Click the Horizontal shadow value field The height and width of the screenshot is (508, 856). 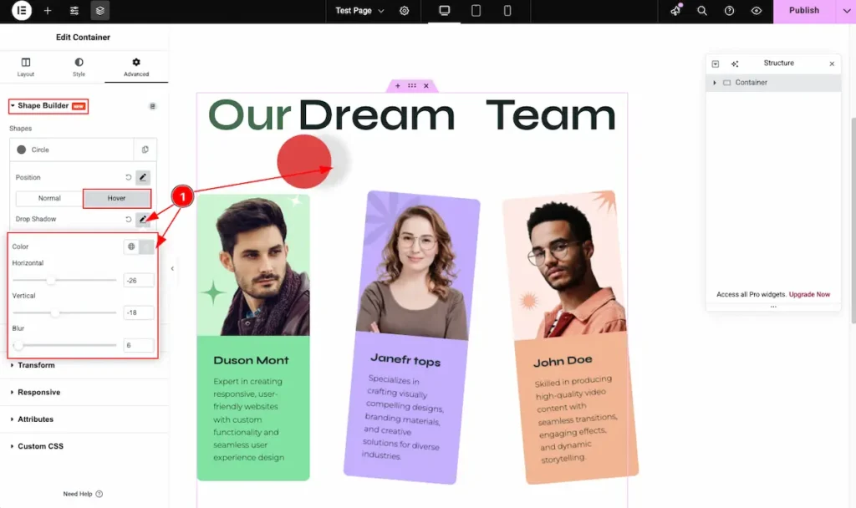click(138, 280)
